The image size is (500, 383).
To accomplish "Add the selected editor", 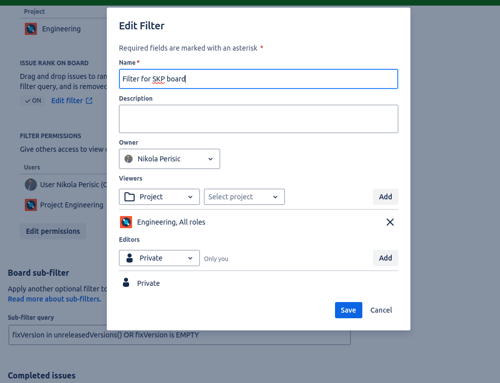I will tap(386, 258).
